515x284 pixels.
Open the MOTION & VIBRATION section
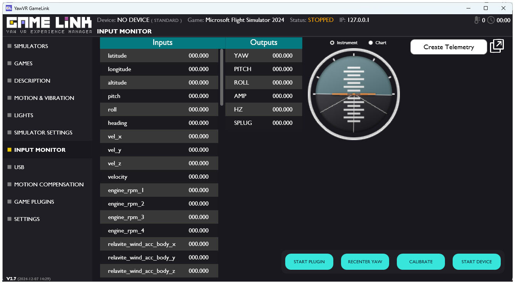coord(43,98)
